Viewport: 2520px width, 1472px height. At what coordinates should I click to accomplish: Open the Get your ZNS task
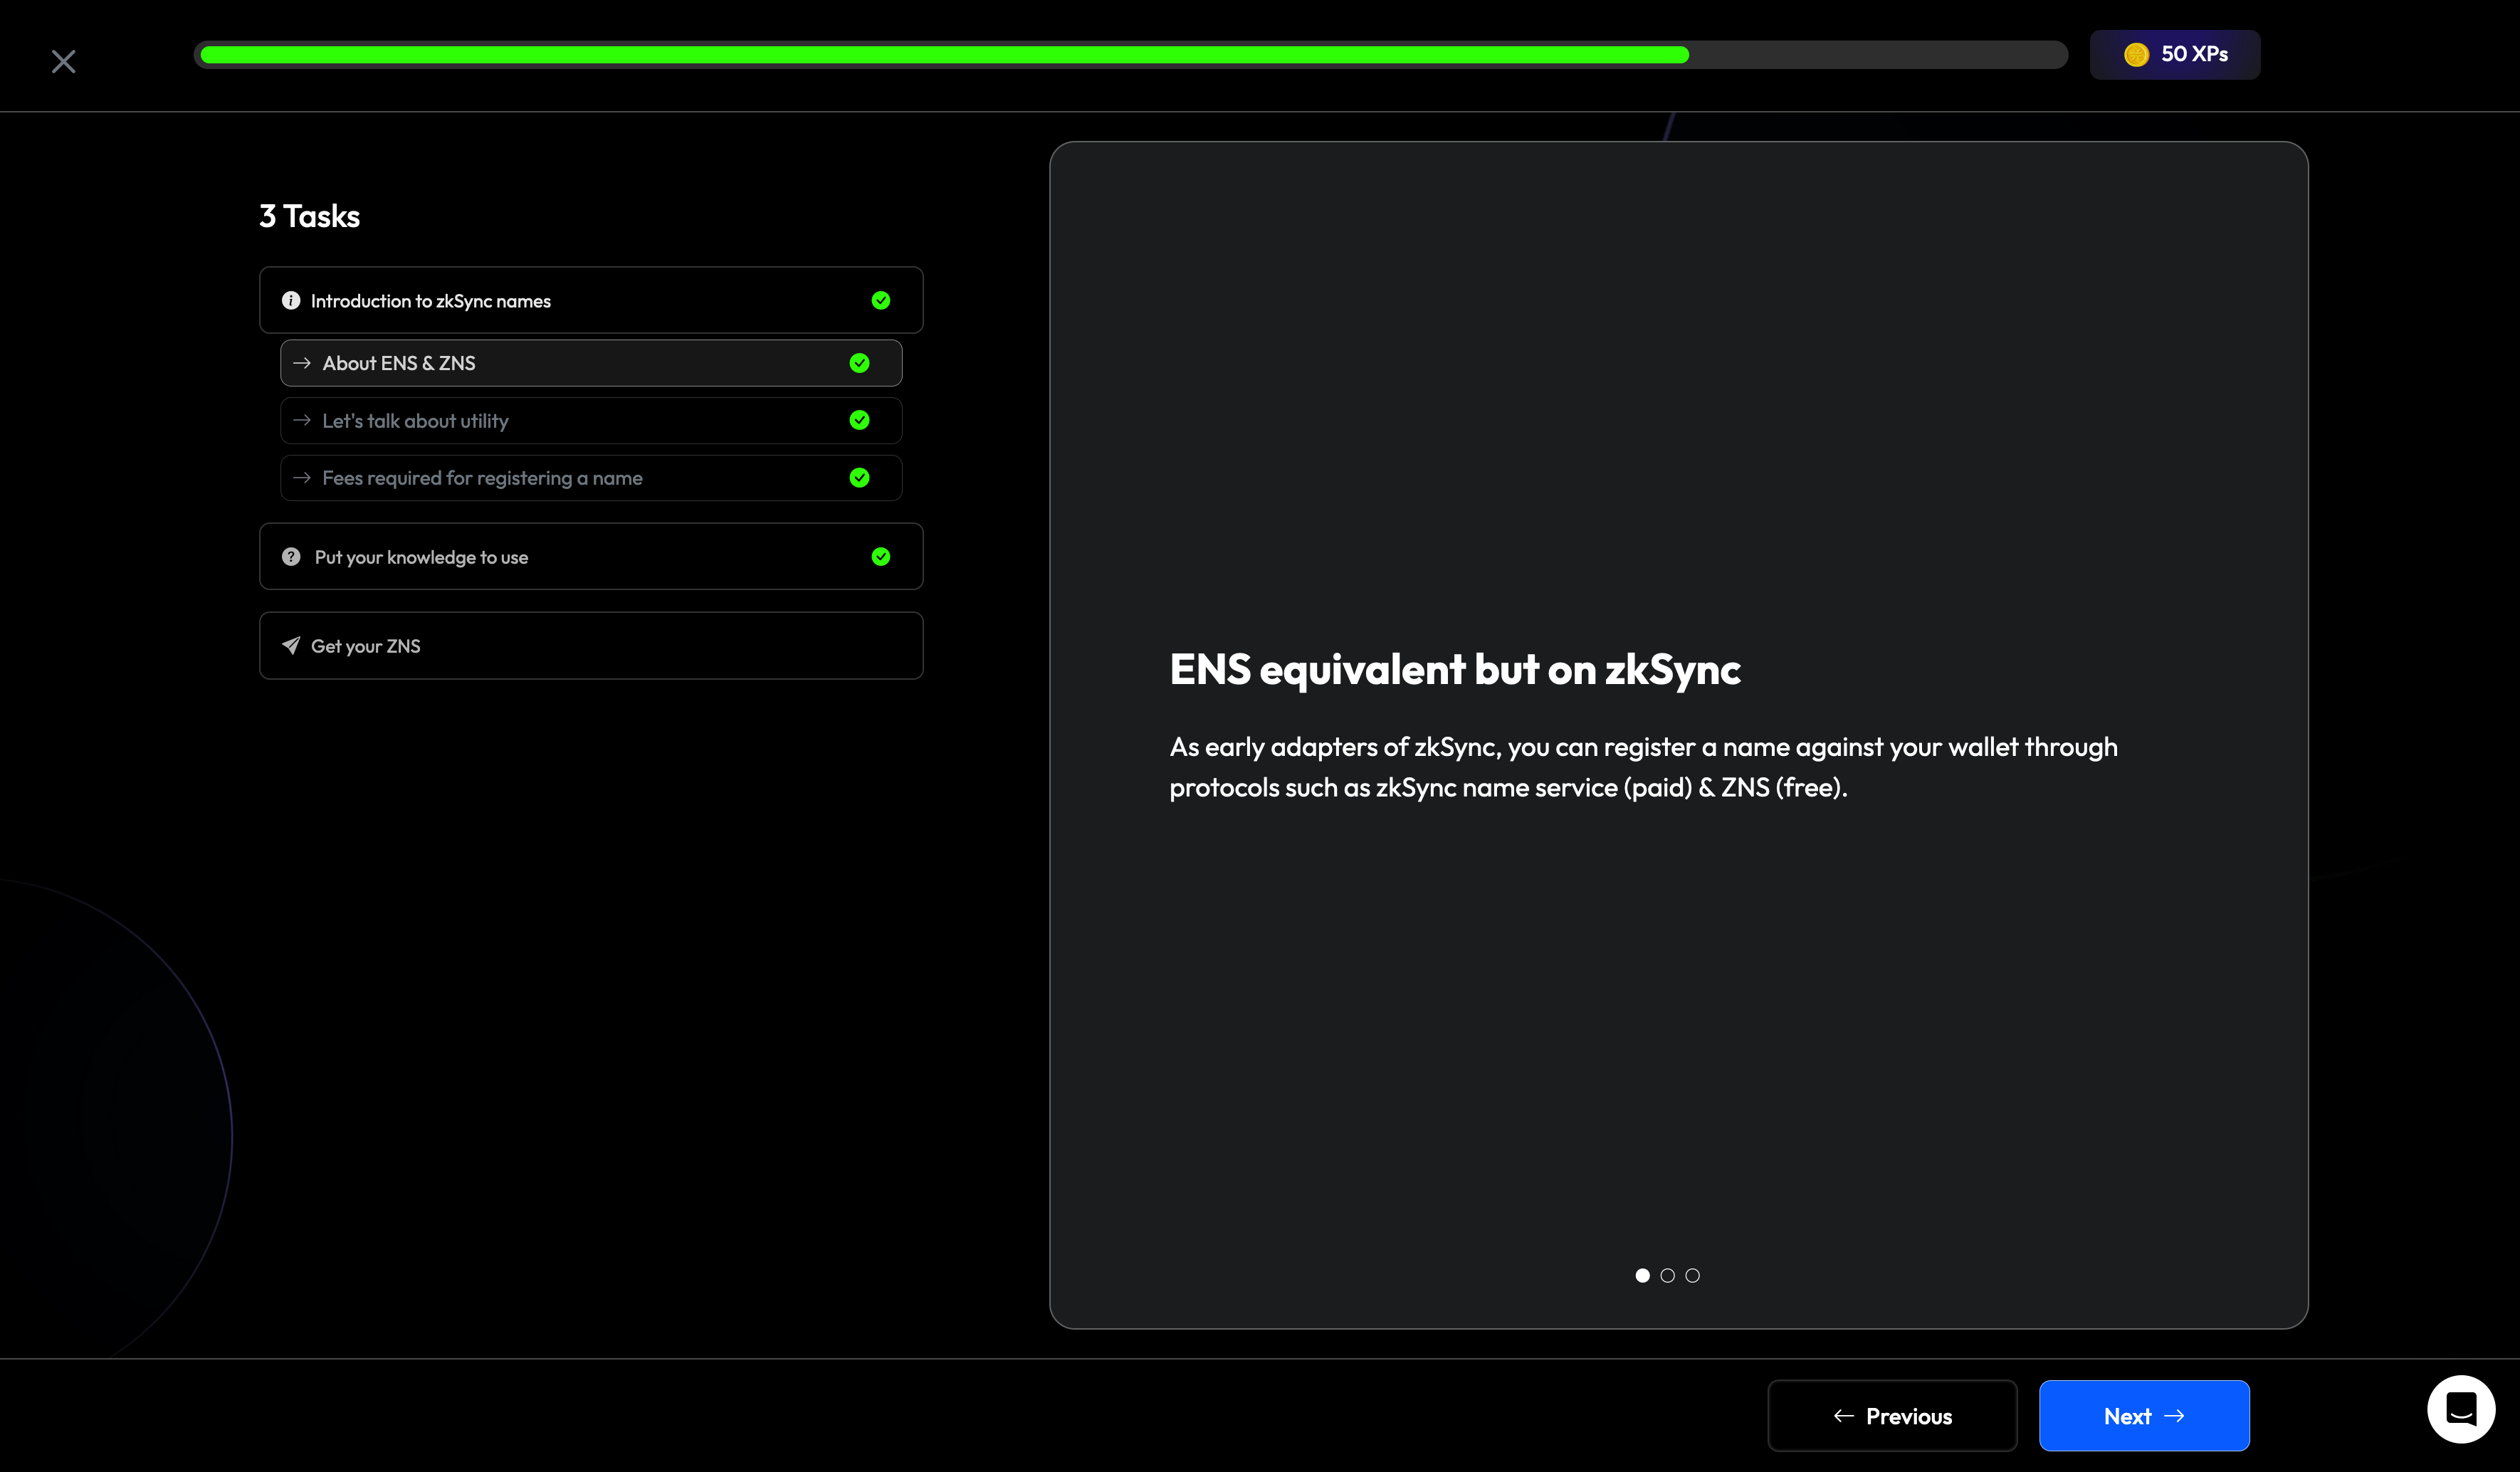(x=590, y=646)
